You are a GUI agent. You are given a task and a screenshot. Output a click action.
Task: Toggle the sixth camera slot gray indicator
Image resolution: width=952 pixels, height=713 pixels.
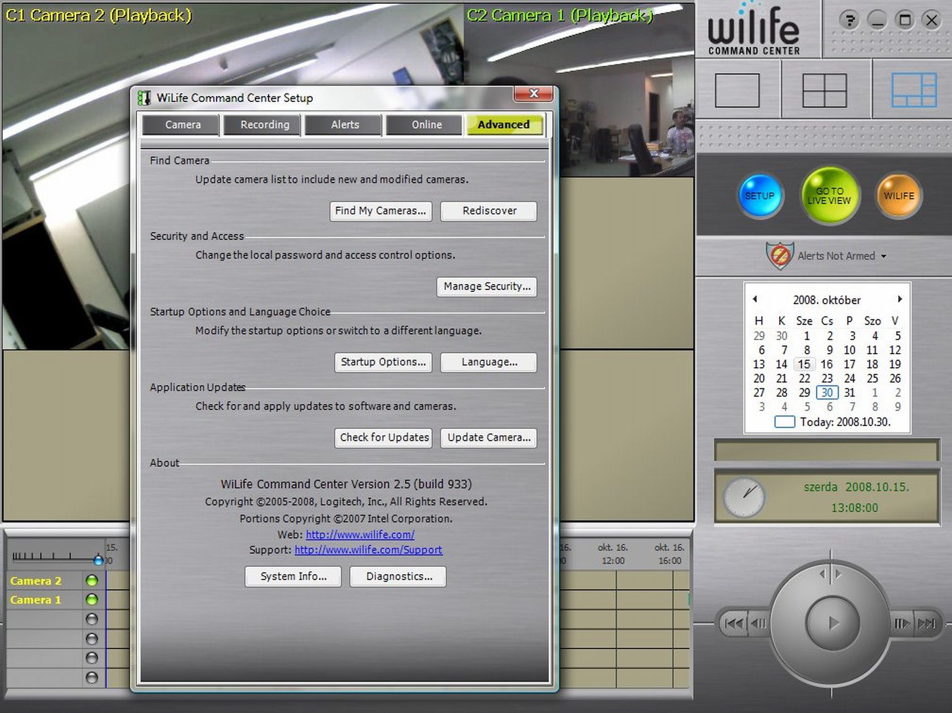click(92, 677)
